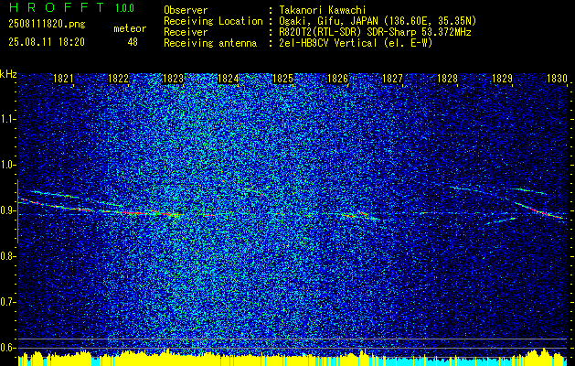Click the Ogaki, Gifu, JAPAN location value
This screenshot has height=366, width=575.
tap(378, 21)
